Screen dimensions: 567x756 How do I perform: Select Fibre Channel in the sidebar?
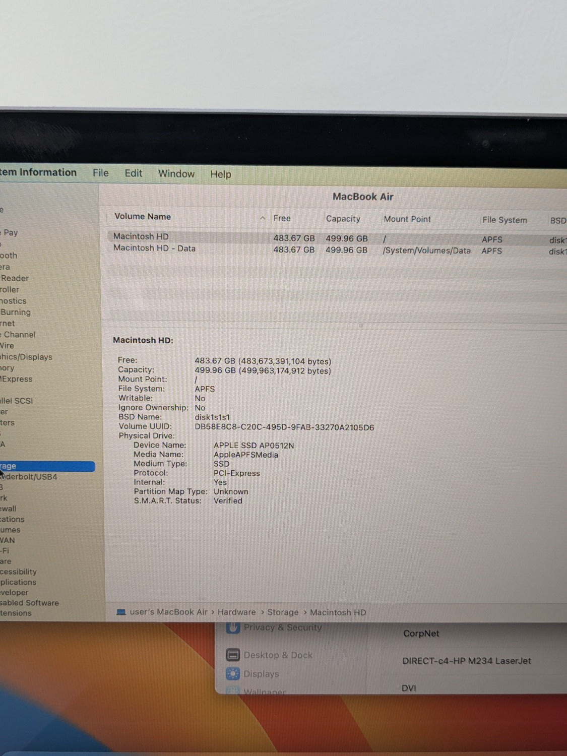[18, 335]
